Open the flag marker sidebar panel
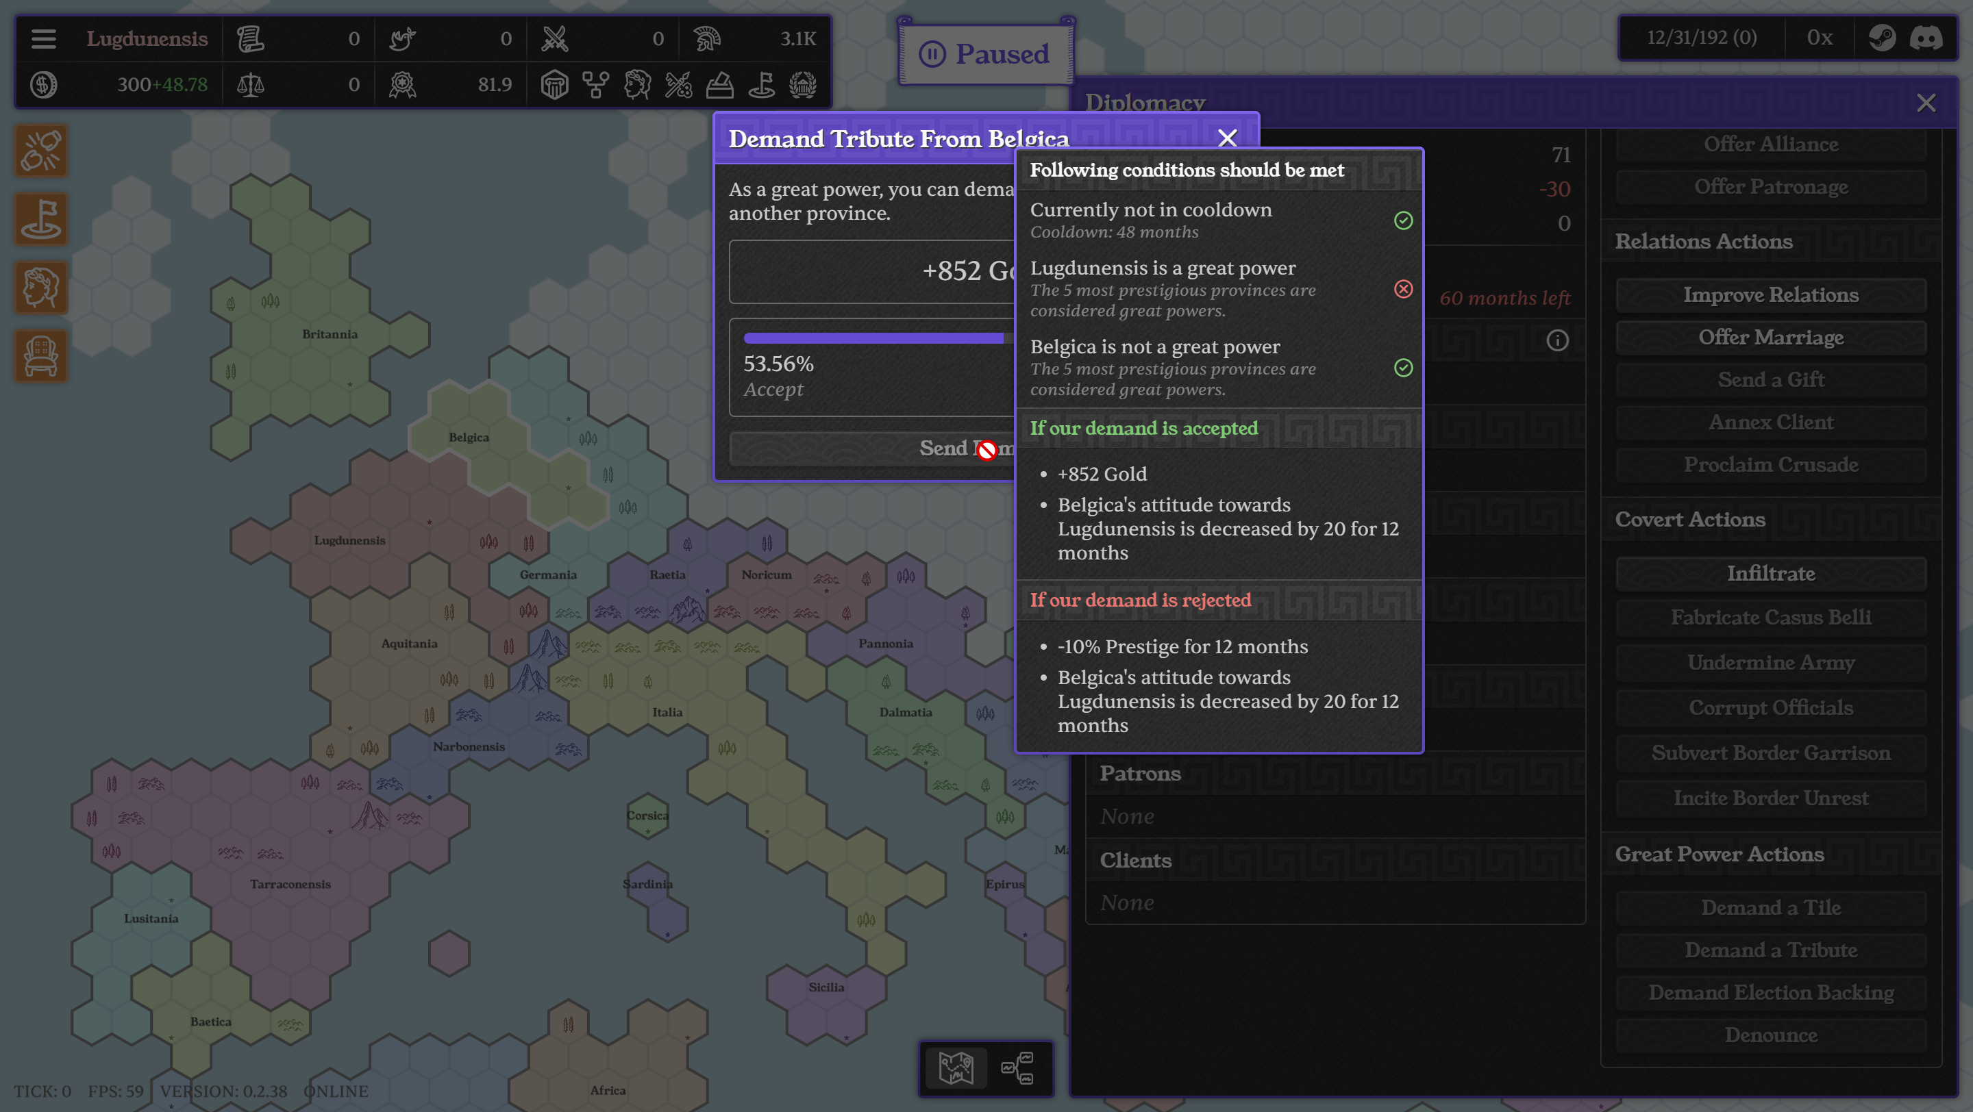 tap(41, 220)
